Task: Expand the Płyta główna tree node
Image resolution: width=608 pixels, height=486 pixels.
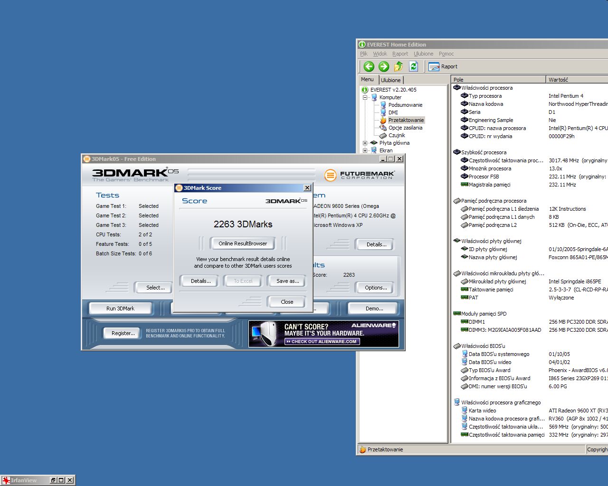Action: (x=365, y=143)
